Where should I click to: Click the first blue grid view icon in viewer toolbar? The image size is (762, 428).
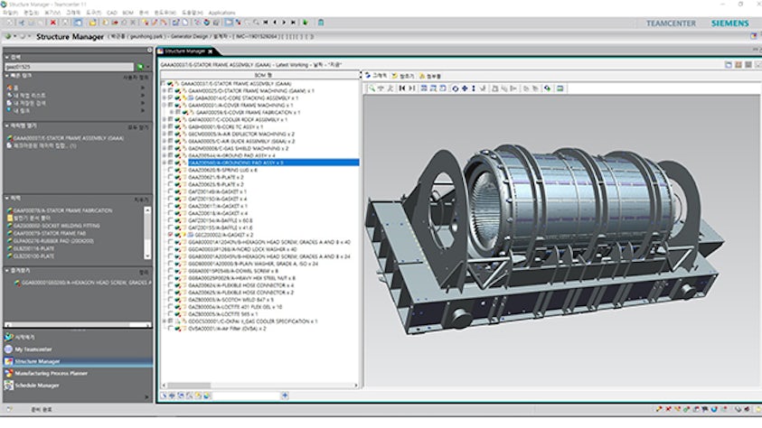(424, 88)
